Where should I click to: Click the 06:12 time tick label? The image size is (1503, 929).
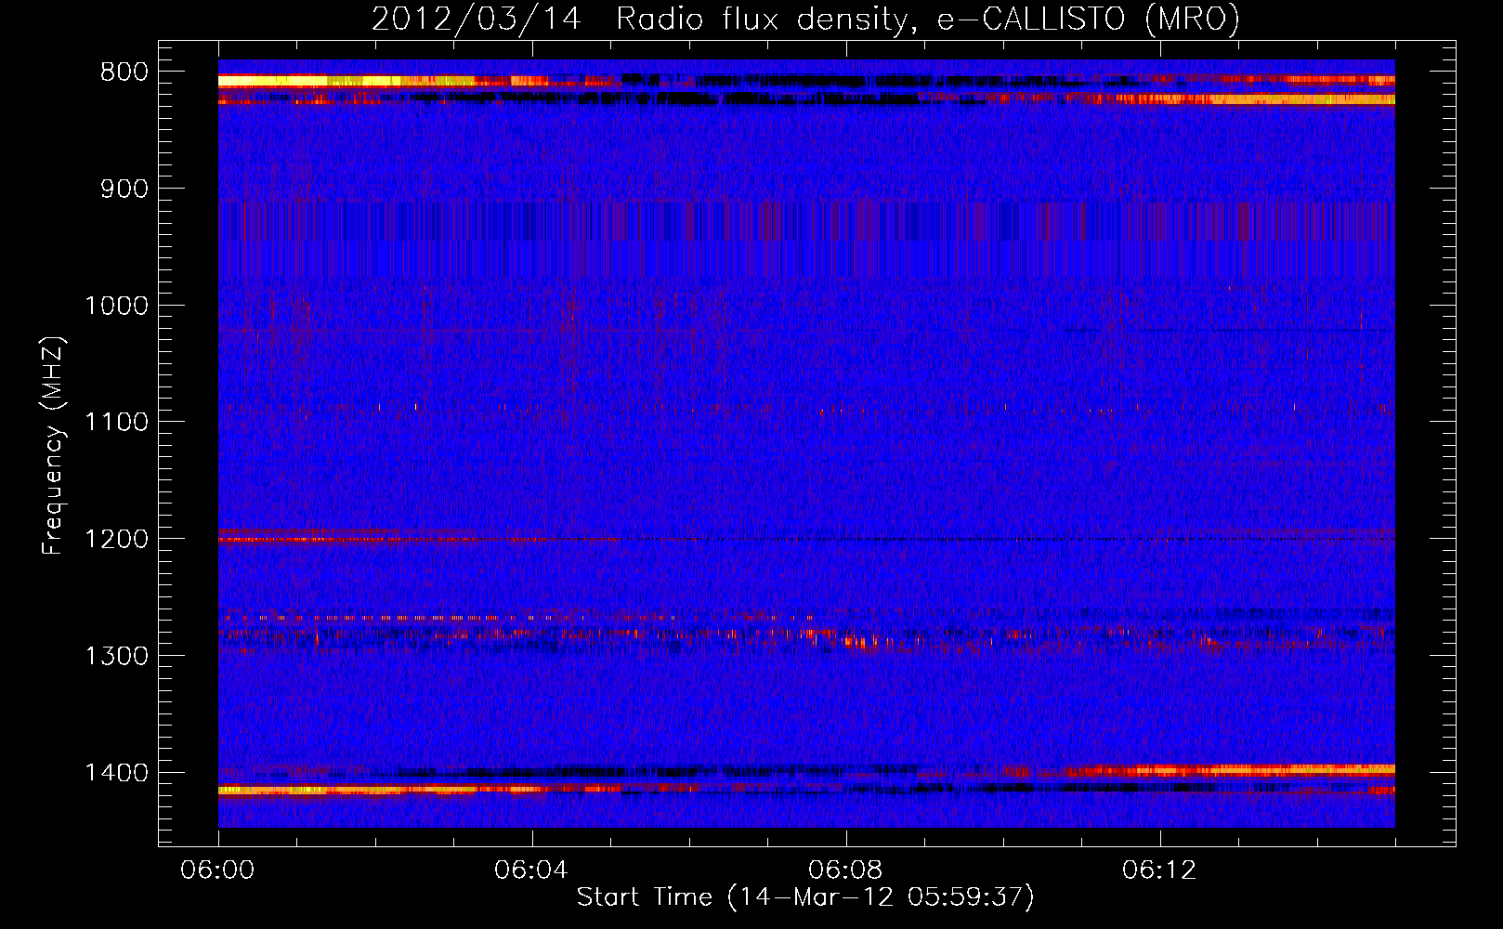tap(1159, 870)
